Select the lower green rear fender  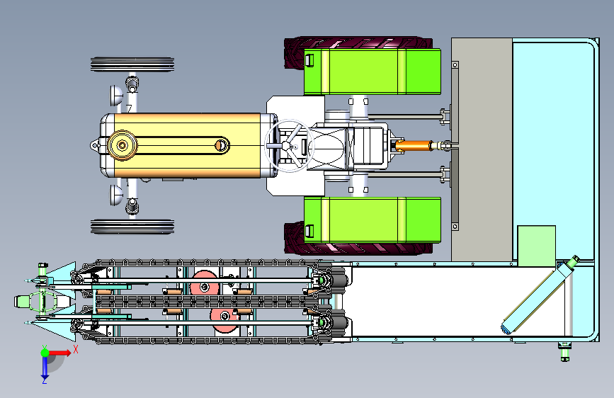coord(373,220)
